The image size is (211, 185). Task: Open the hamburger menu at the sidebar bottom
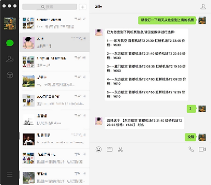pyautogui.click(x=10, y=174)
